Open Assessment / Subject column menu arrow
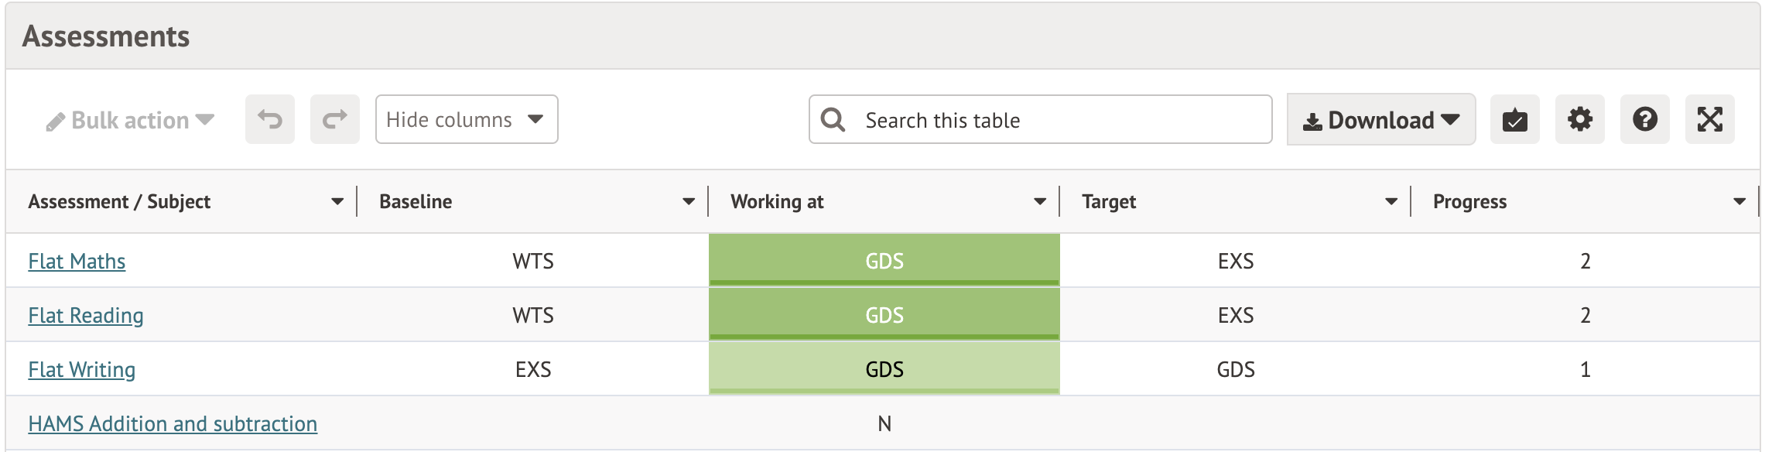1772x452 pixels. 337,201
